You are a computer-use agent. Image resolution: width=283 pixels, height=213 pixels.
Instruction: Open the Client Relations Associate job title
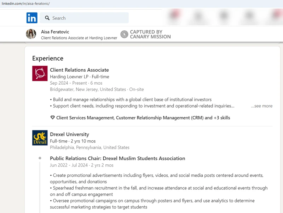[x=79, y=70]
